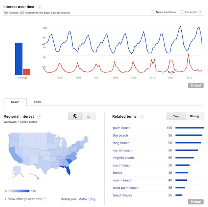Click the help icon beside Regional interest
Screen dimensions: 208x207
tap(40, 117)
